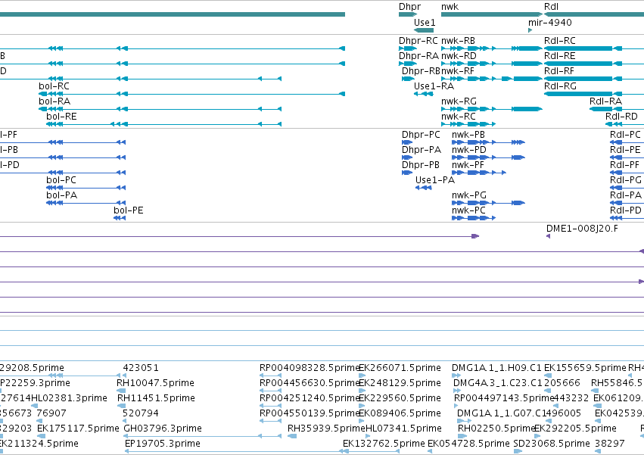The width and height of the screenshot is (644, 455).
Task: Select the Dhpr-PB protein label
Action: coord(420,165)
